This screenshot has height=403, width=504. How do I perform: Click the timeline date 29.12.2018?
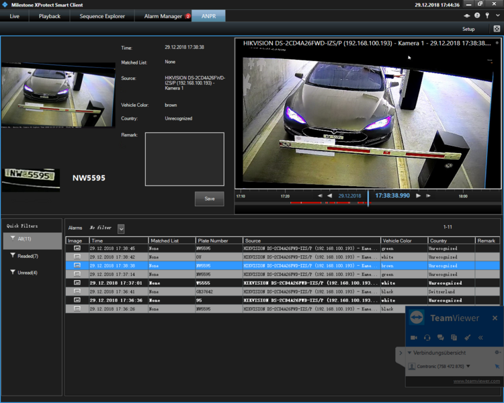point(349,195)
